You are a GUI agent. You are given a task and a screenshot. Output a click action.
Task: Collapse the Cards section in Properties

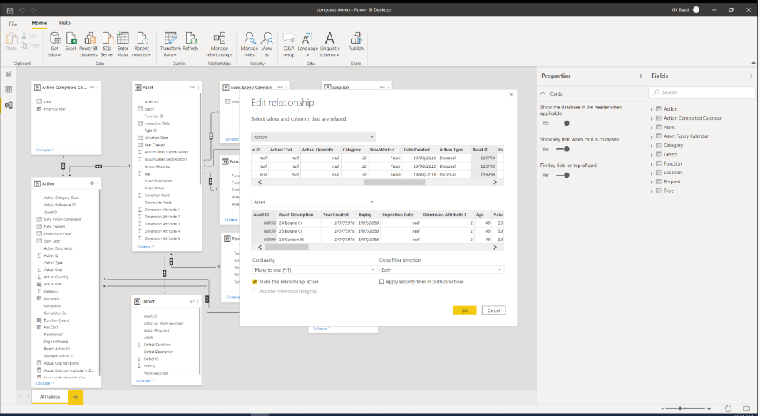543,93
